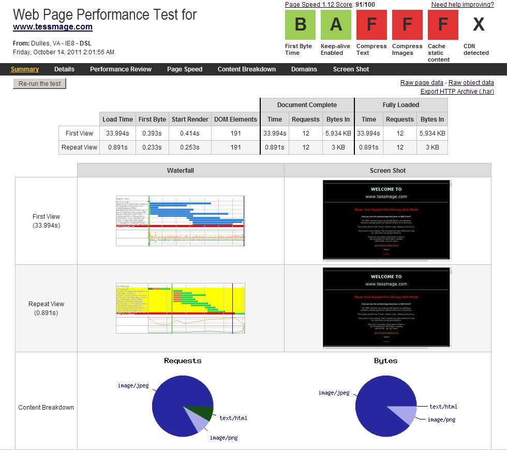This screenshot has width=507, height=450.
Task: Open the Raw page data link
Action: click(x=422, y=83)
